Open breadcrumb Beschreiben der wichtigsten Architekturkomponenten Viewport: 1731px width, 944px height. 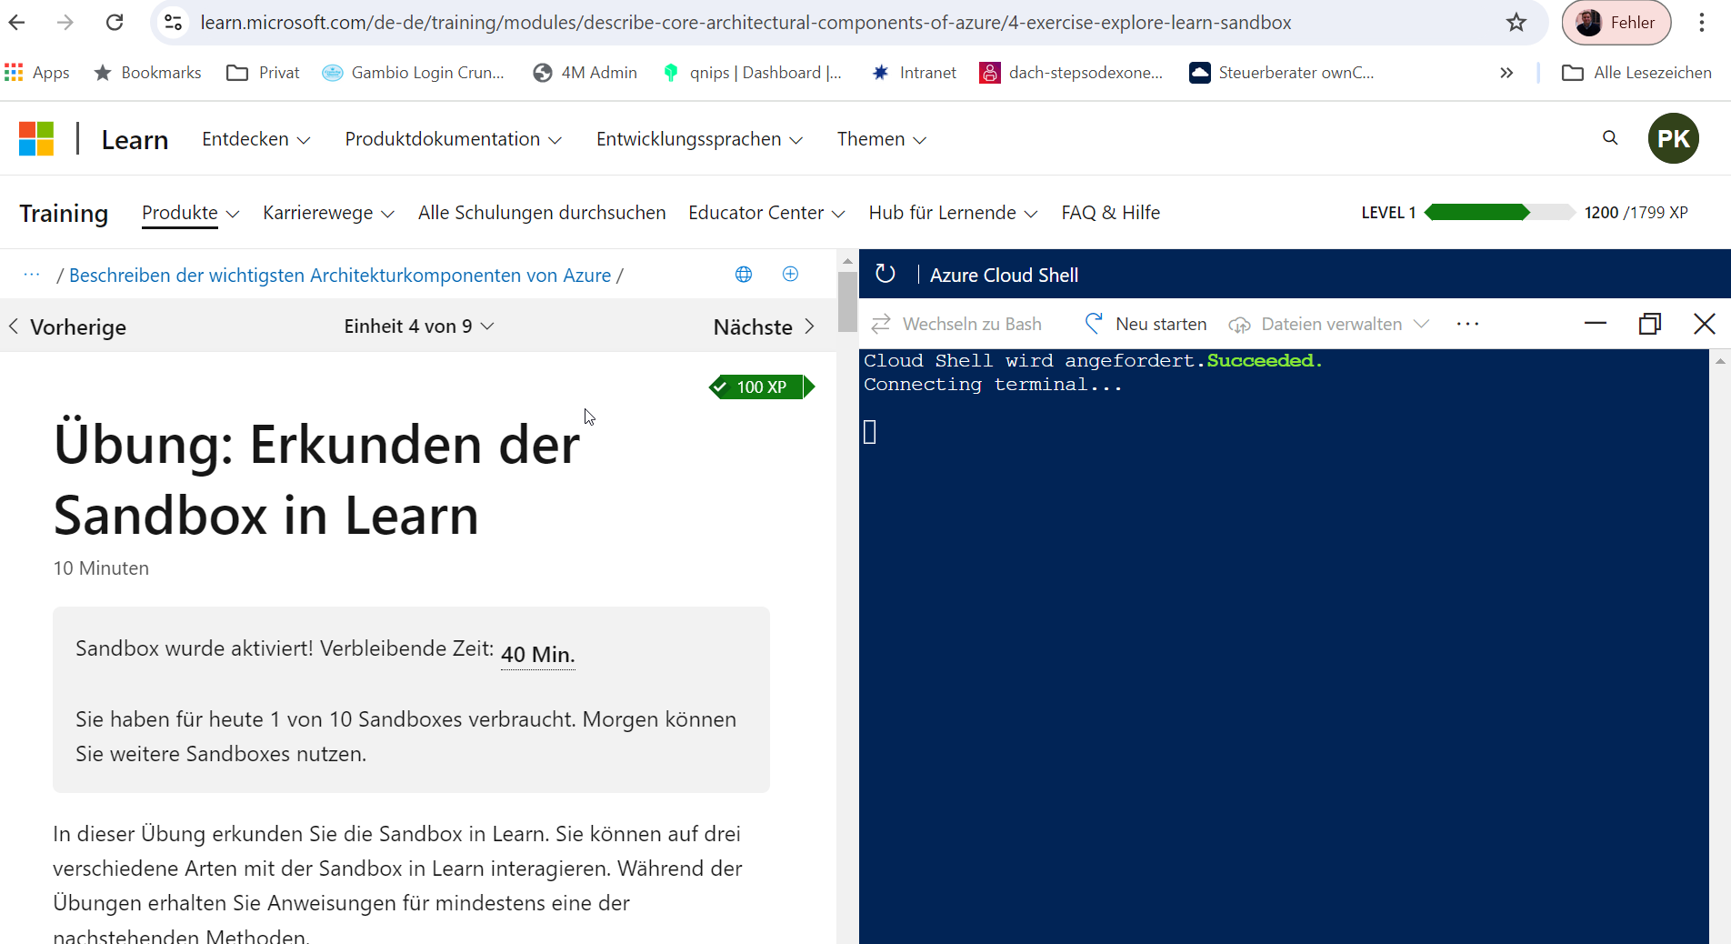(x=340, y=275)
